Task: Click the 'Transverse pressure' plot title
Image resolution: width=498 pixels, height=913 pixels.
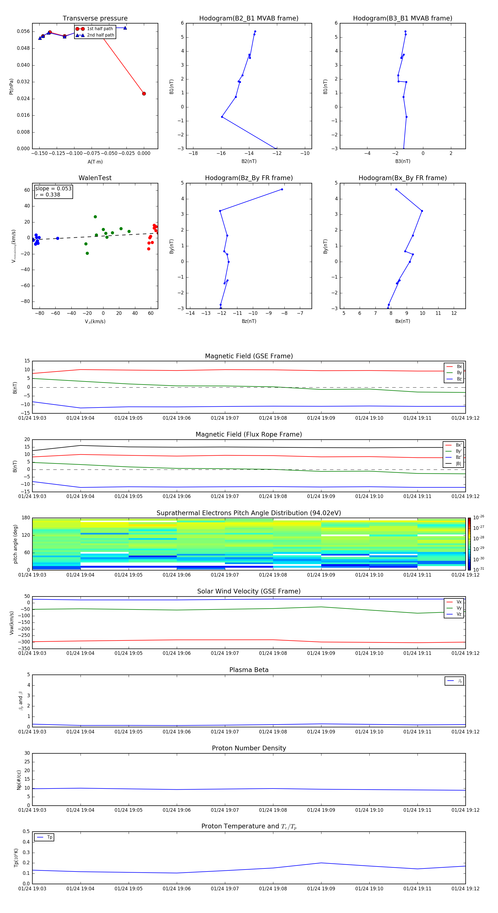Action: point(95,18)
